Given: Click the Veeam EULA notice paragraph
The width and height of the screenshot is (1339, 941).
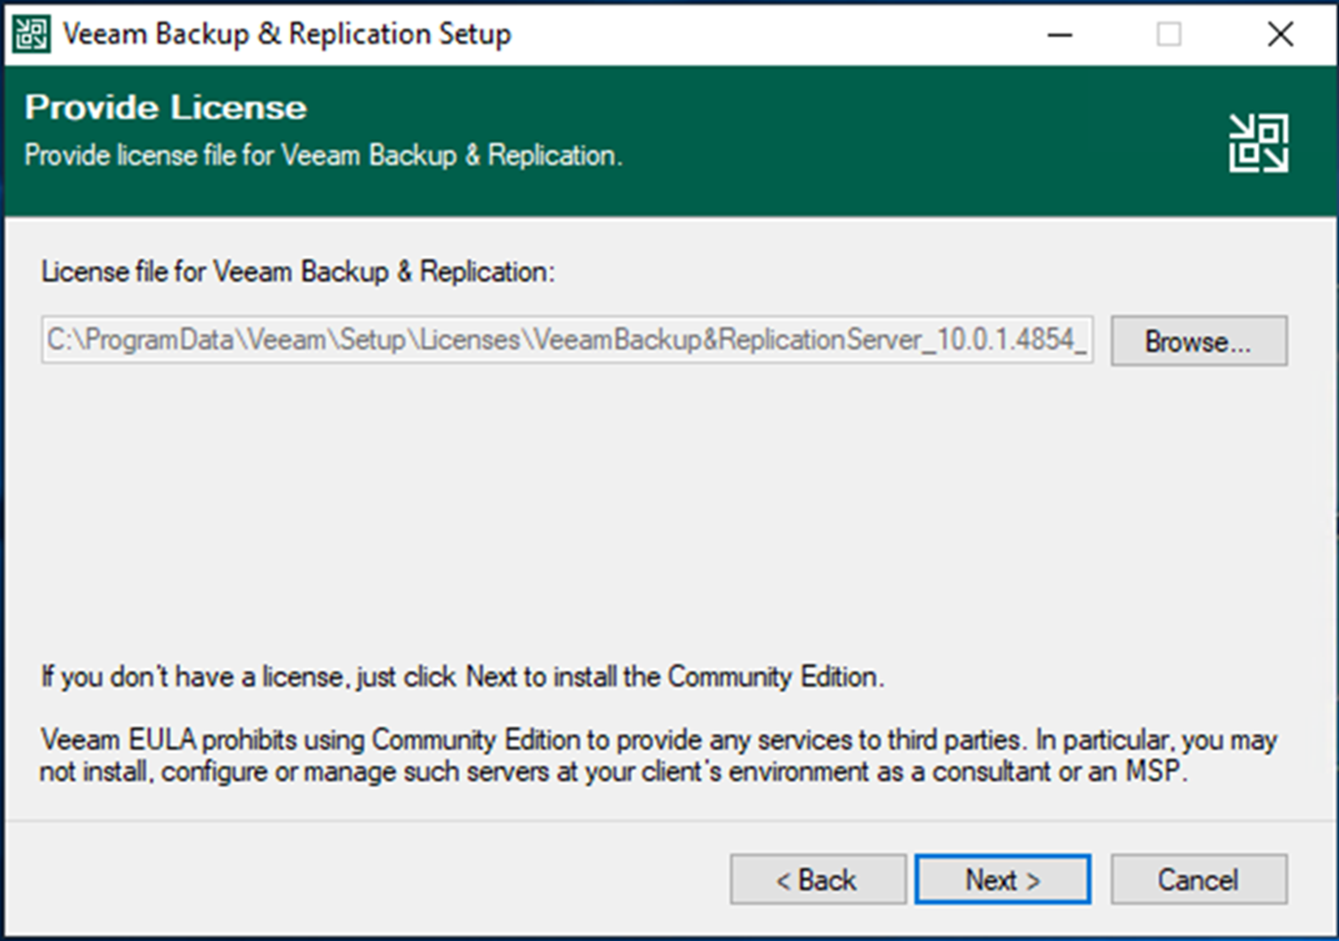Looking at the screenshot, I should pyautogui.click(x=658, y=755).
